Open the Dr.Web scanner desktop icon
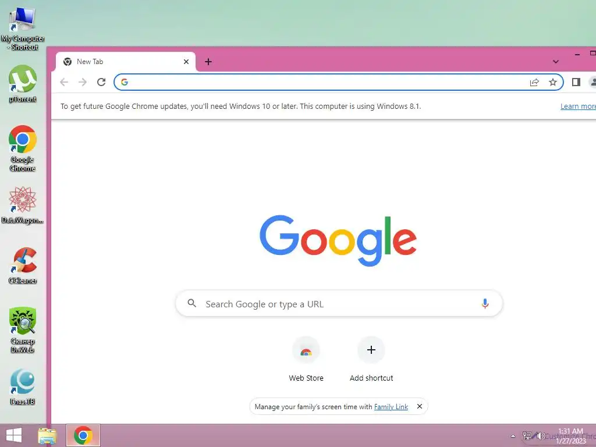 coord(23,330)
